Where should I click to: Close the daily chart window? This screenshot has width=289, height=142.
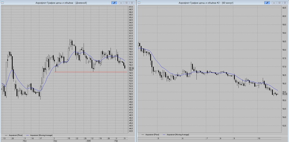[132, 3]
